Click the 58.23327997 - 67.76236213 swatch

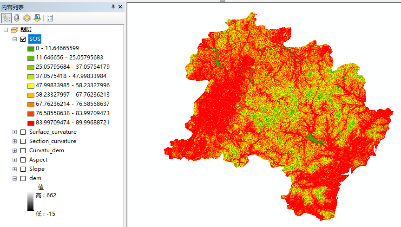pos(31,95)
